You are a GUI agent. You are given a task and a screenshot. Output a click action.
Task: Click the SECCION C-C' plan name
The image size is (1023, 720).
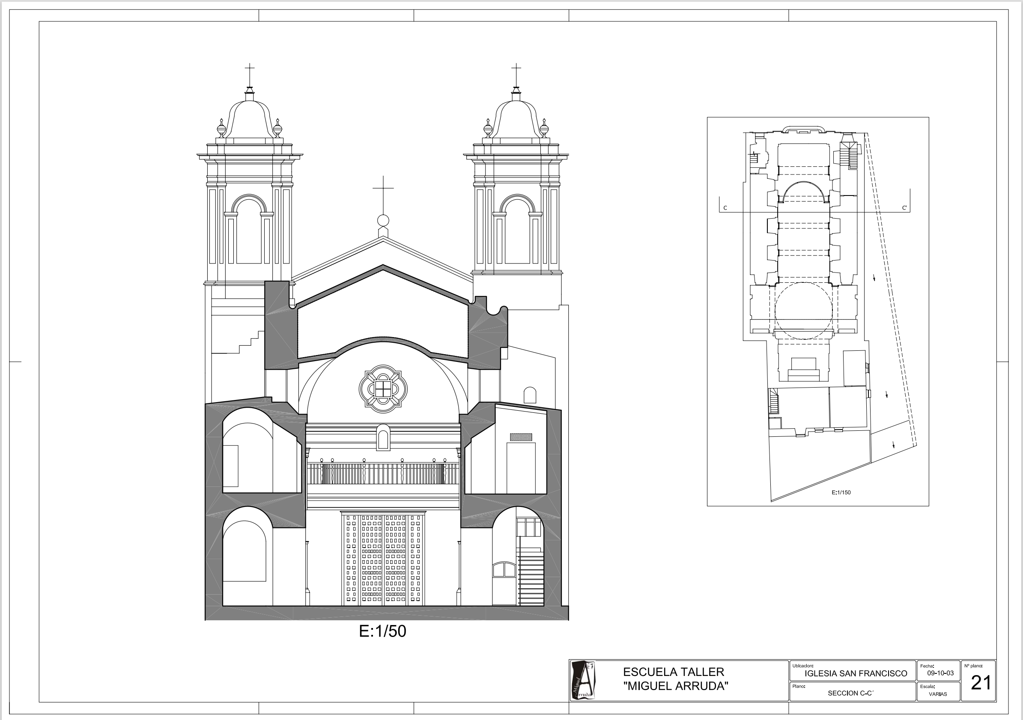[x=850, y=693]
